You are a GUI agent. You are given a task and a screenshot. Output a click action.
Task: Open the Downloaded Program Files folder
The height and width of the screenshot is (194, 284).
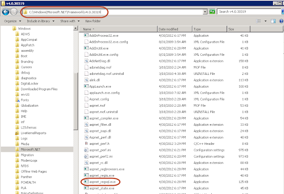(x=39, y=89)
